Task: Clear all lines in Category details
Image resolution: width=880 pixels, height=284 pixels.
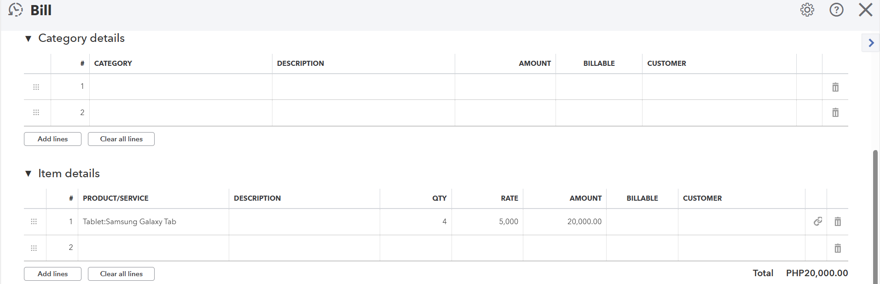Action: click(121, 139)
